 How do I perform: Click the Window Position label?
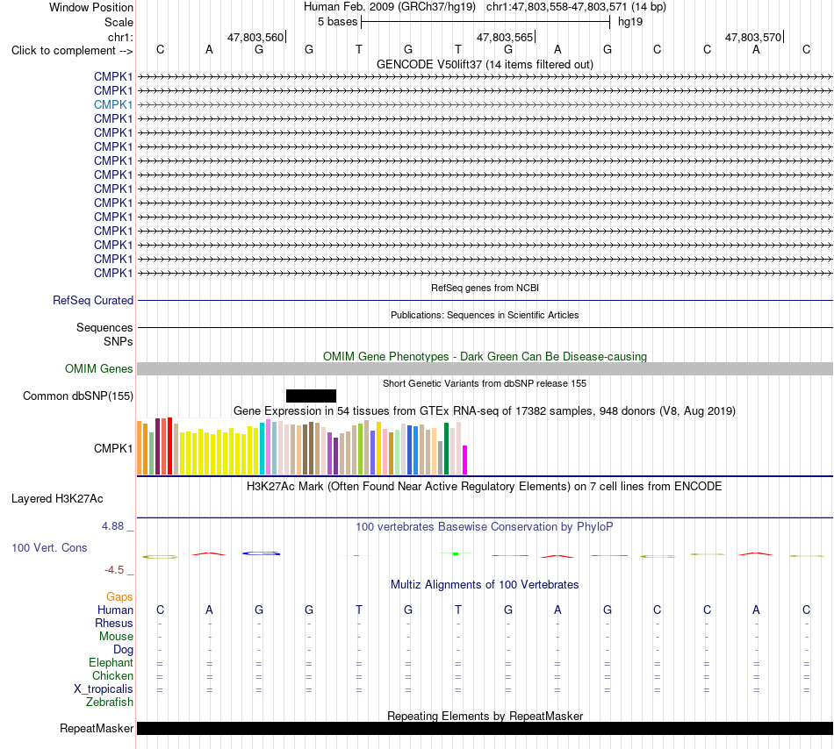click(91, 7)
